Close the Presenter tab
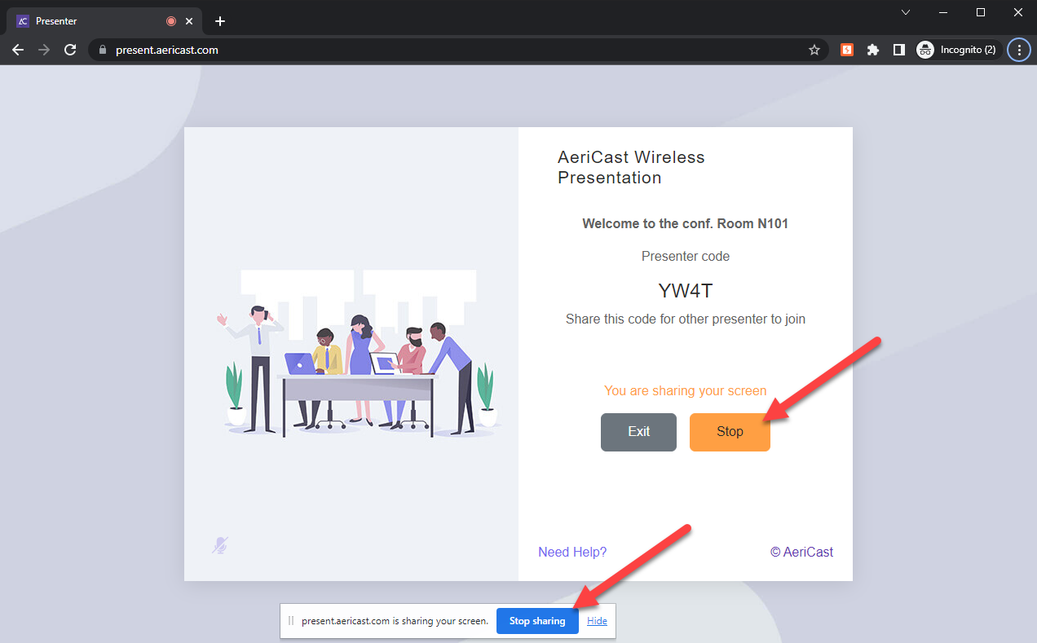Viewport: 1037px width, 643px height. tap(191, 21)
